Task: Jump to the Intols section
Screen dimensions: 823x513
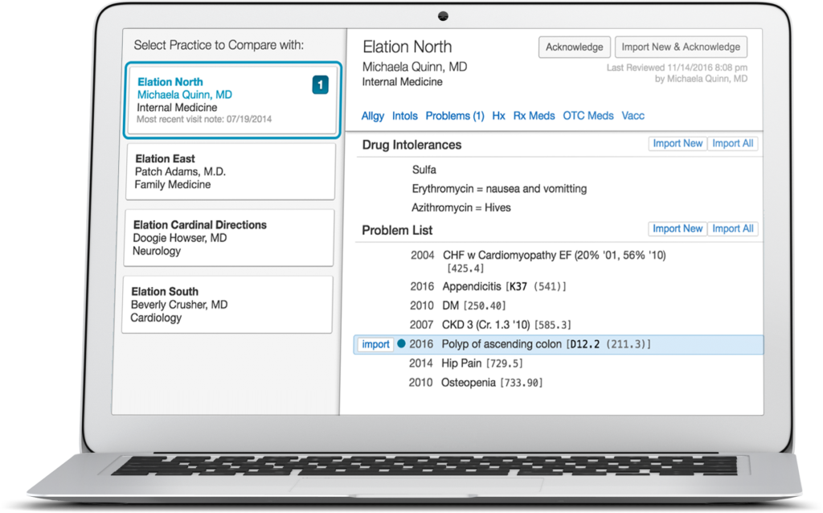Action: pos(405,116)
